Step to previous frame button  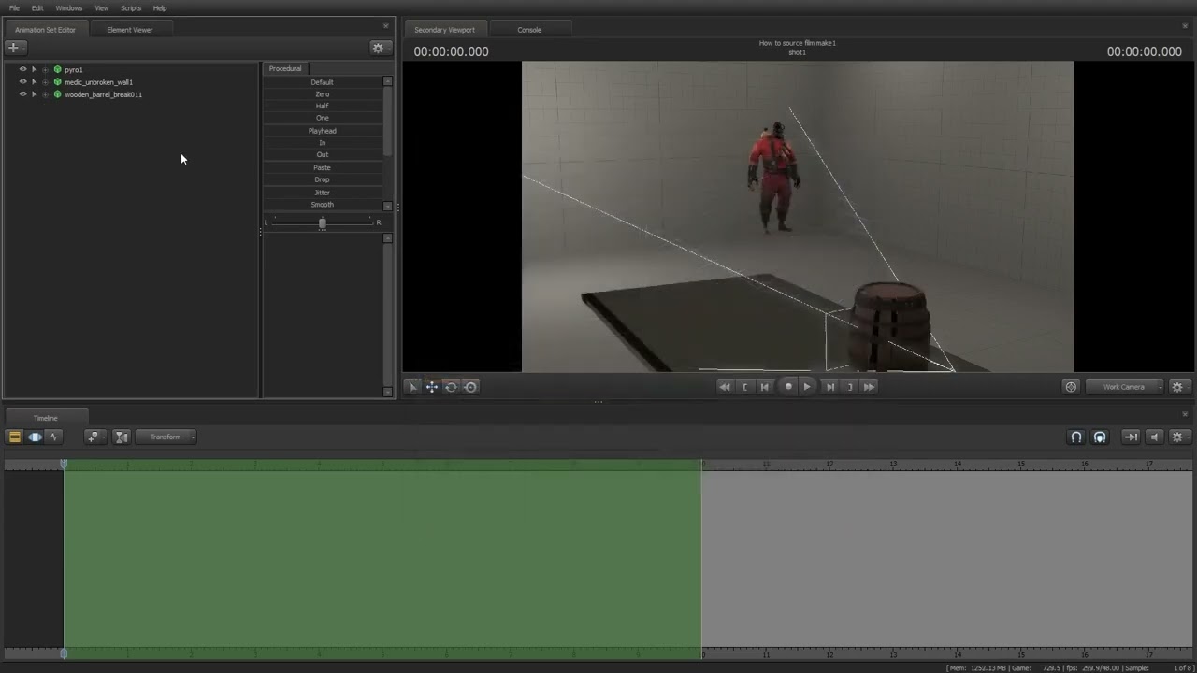point(765,387)
